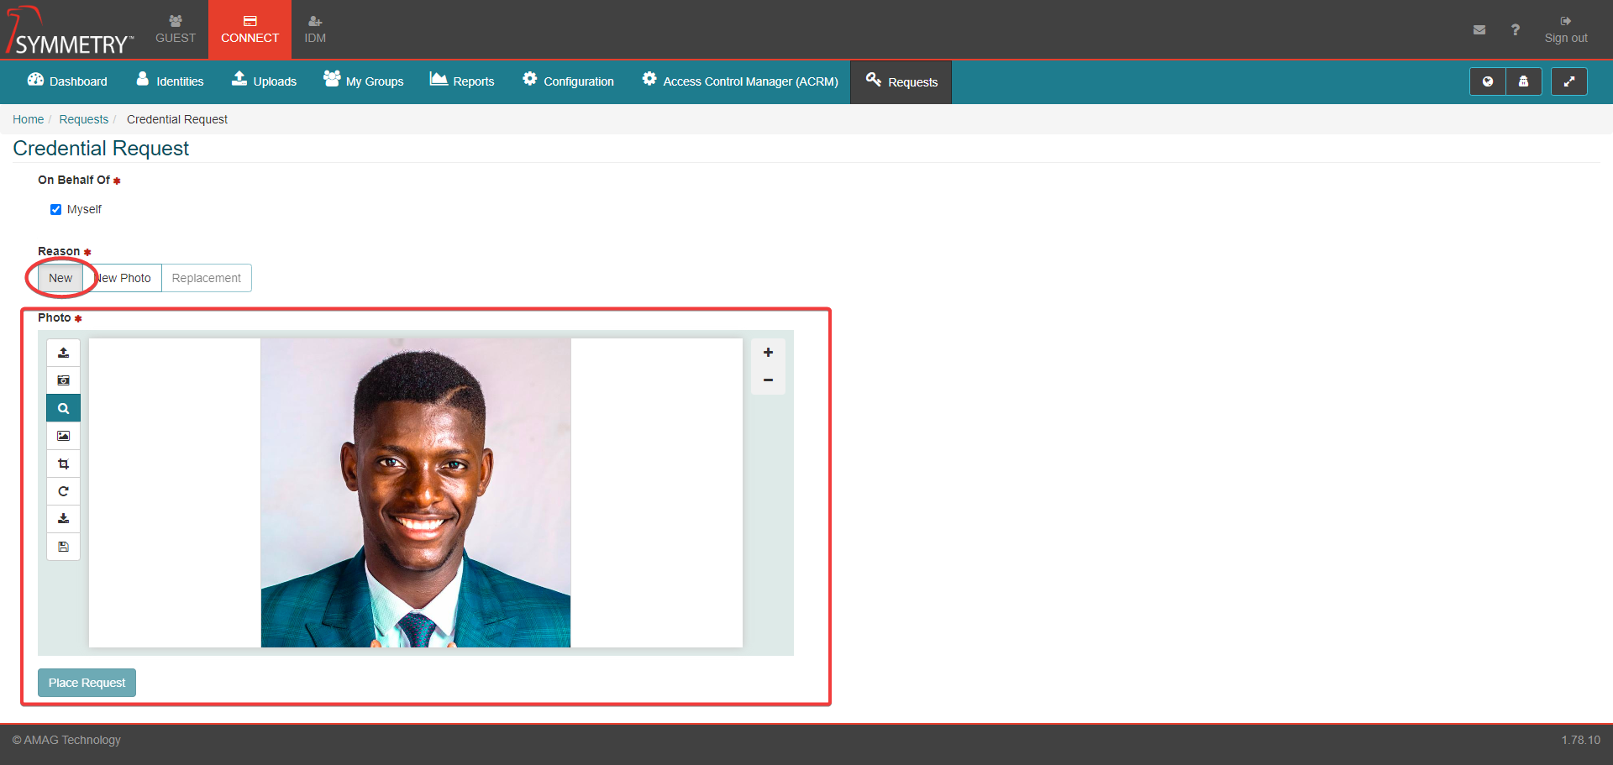Open the My Groups menu
Viewport: 1613px width, 765px height.
pyautogui.click(x=363, y=81)
